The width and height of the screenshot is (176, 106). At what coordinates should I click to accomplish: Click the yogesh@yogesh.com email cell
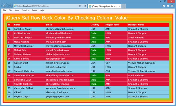tap(68, 97)
